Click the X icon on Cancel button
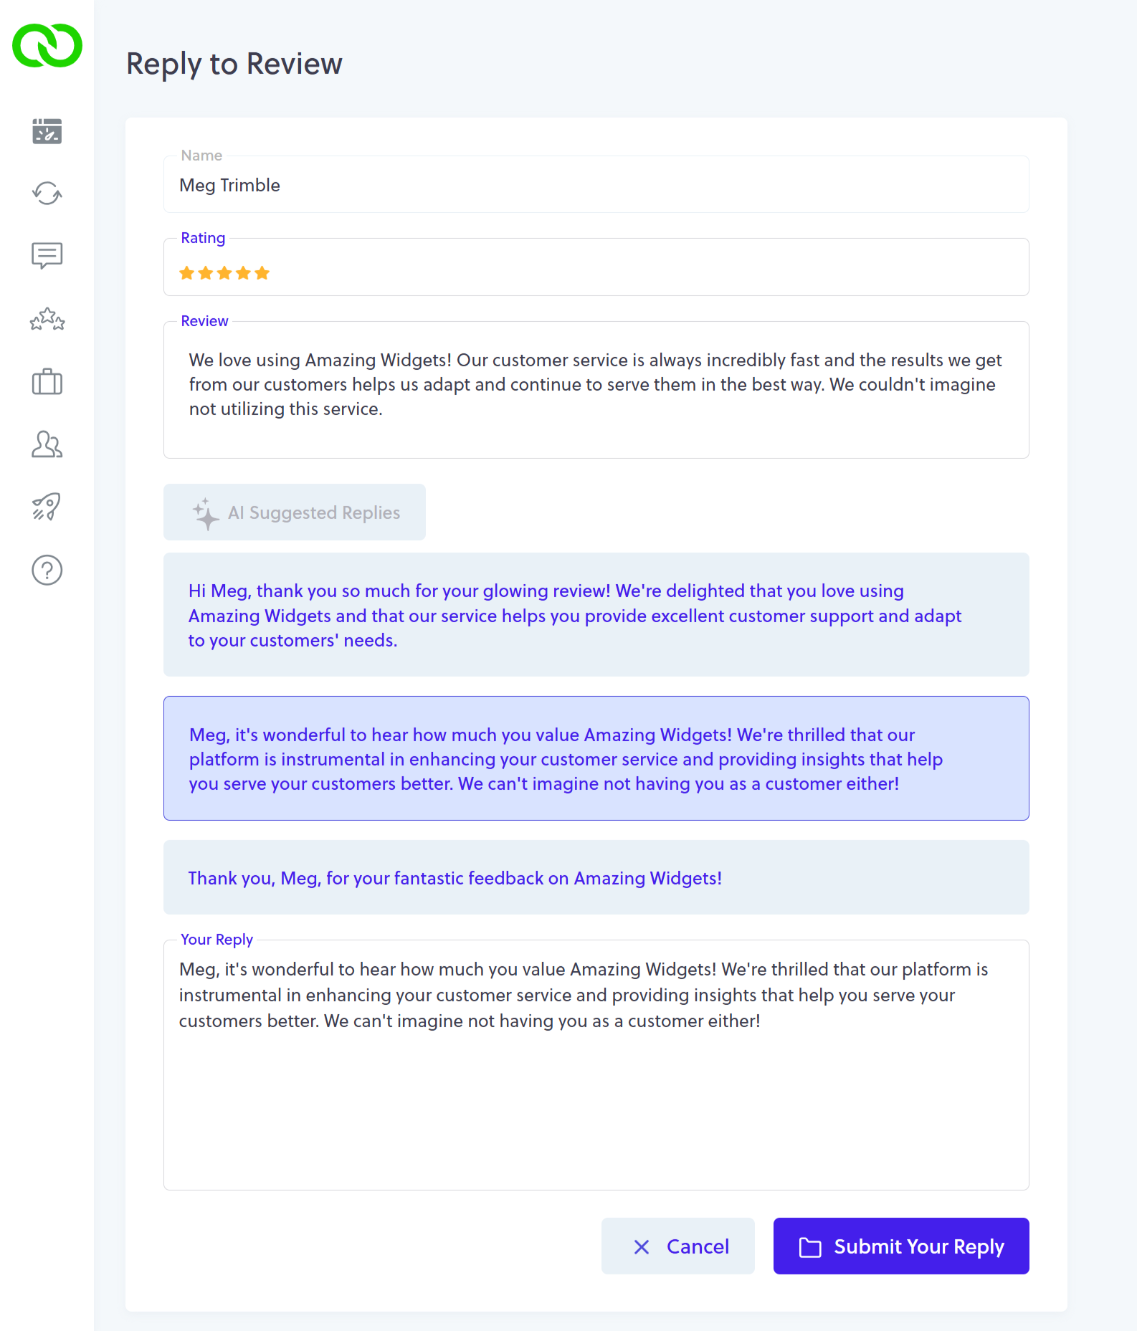The width and height of the screenshot is (1137, 1331). coord(642,1247)
